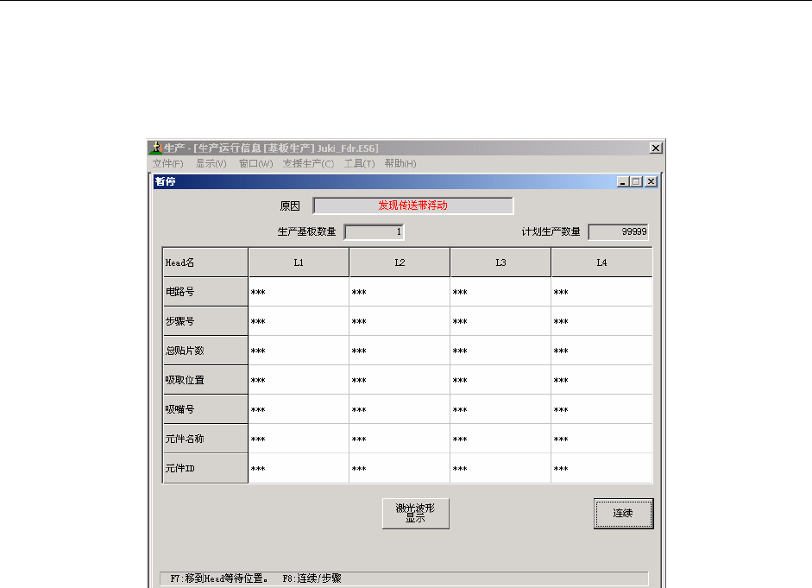Open the 激光波形显示 laser waveform display
The height and width of the screenshot is (588, 812).
point(415,514)
